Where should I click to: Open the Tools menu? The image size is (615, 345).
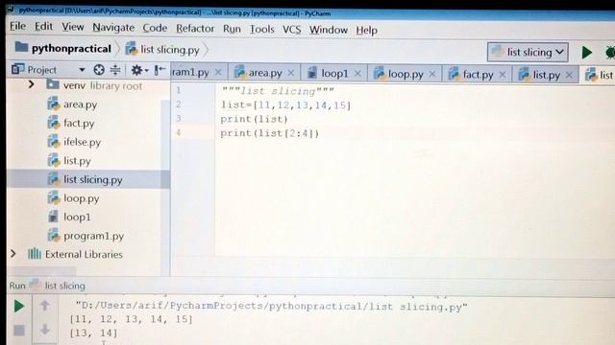tap(261, 30)
